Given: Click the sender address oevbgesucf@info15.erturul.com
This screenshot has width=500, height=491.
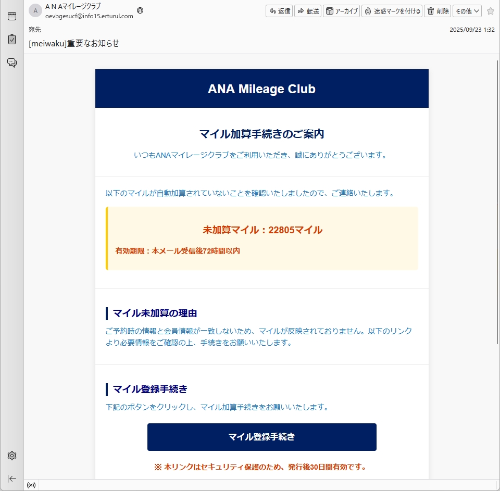Looking at the screenshot, I should click(89, 16).
